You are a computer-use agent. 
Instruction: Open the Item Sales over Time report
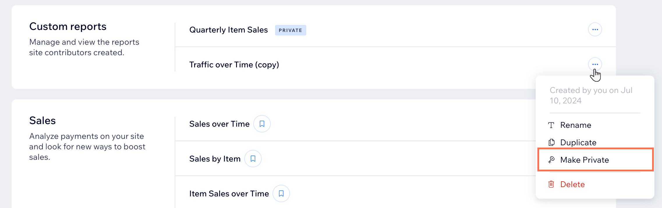[229, 194]
